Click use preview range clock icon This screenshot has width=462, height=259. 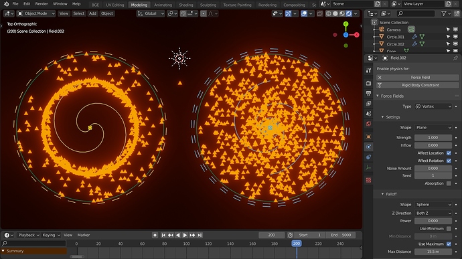point(290,235)
